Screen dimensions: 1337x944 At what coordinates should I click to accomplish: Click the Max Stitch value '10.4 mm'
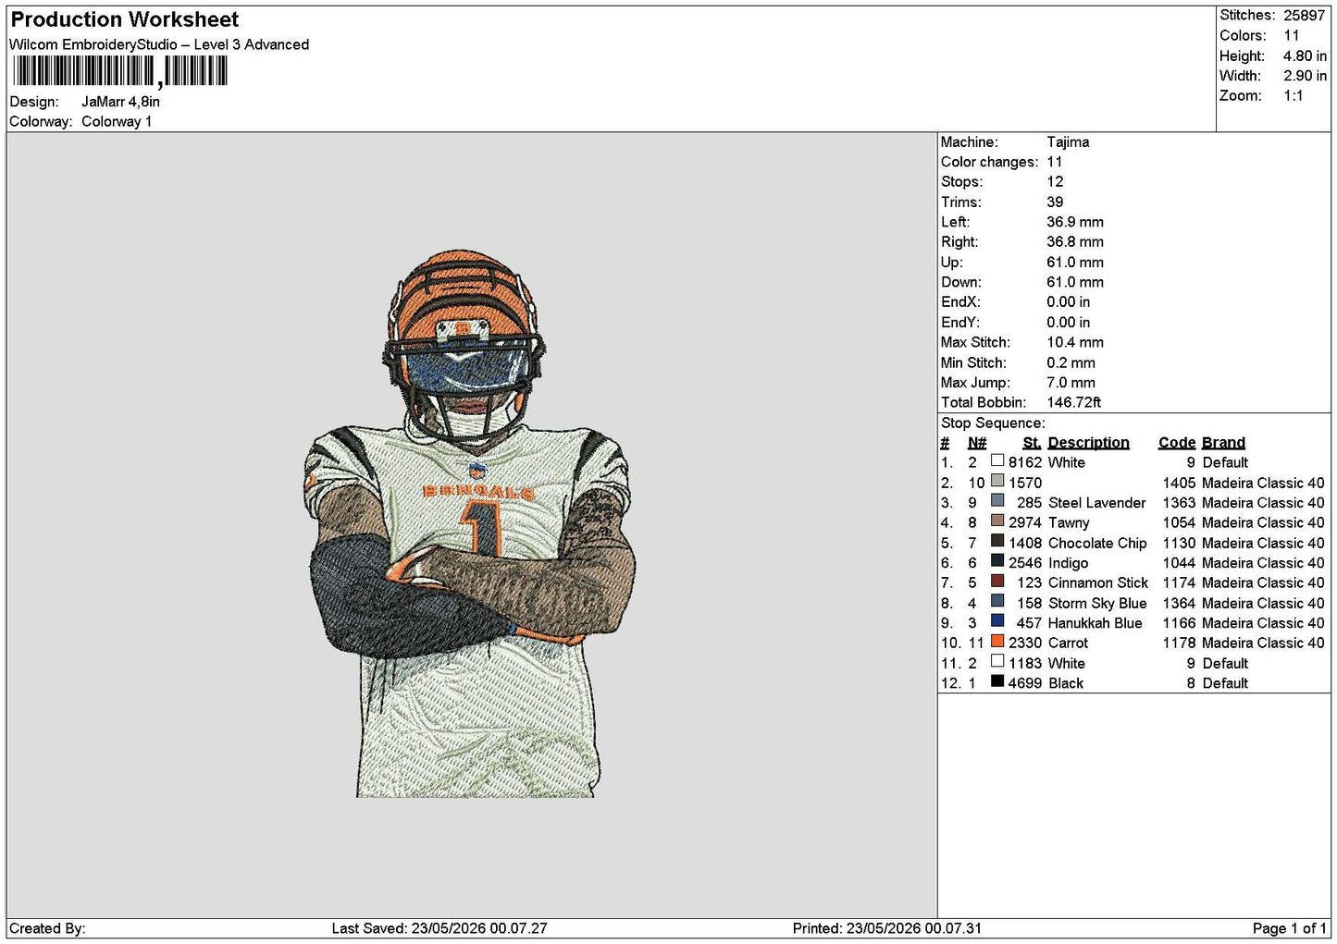[1075, 342]
